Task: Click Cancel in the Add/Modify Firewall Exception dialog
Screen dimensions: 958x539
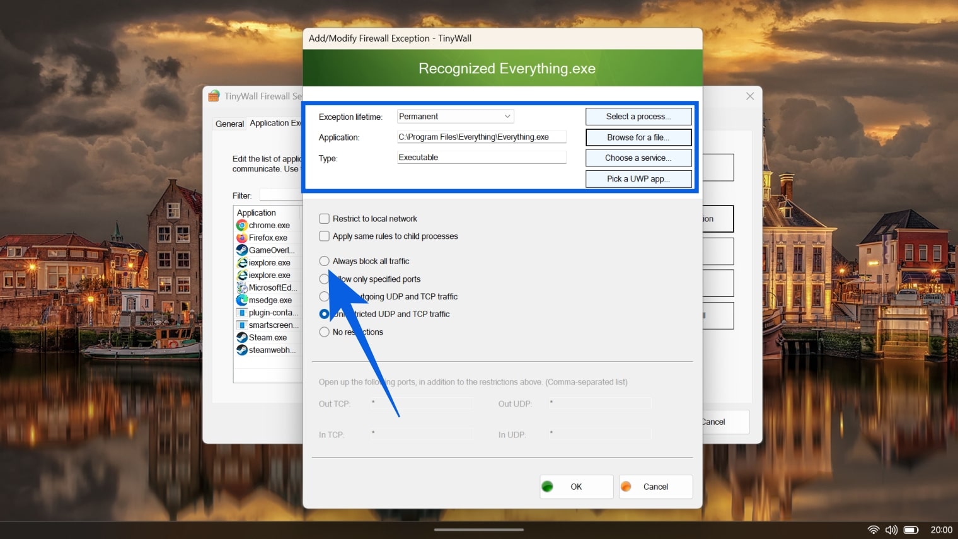Action: tap(655, 487)
